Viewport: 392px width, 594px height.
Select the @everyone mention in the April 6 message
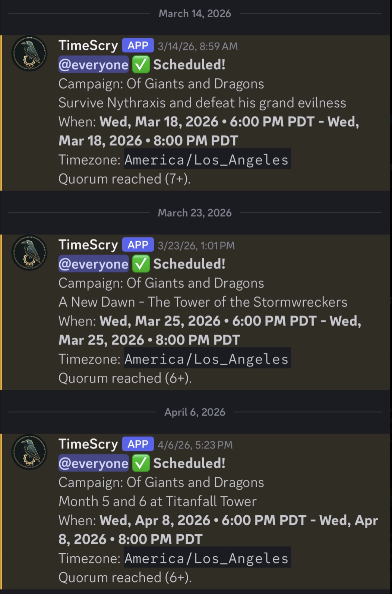click(x=93, y=463)
